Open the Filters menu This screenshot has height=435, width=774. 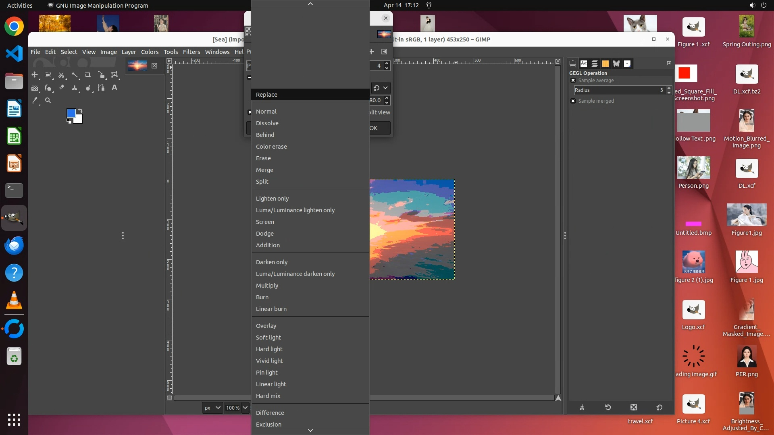pyautogui.click(x=191, y=52)
